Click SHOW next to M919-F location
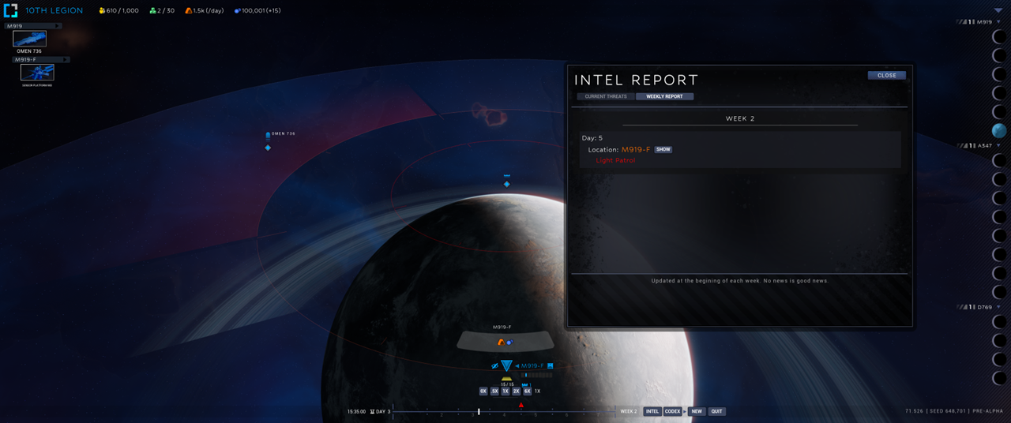 click(x=663, y=149)
